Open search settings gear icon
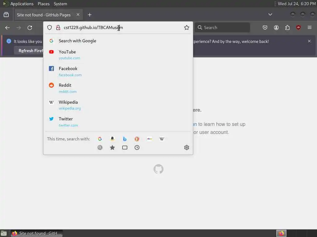 click(x=187, y=148)
